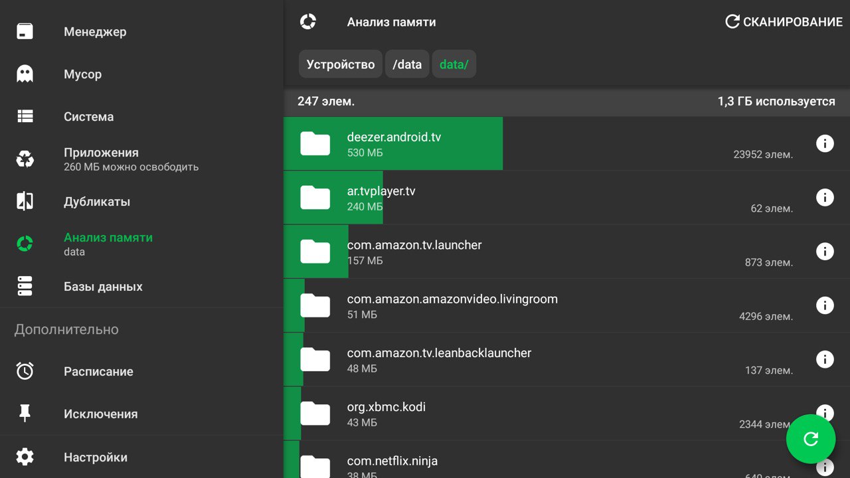Open the Дубликаты compare icon
This screenshot has width=850, height=478.
[25, 201]
